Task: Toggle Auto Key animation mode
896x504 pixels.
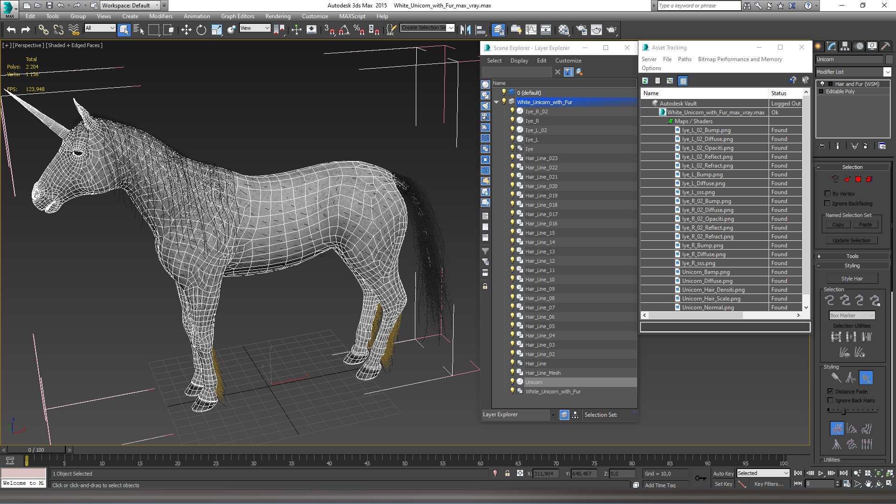Action: [723, 474]
